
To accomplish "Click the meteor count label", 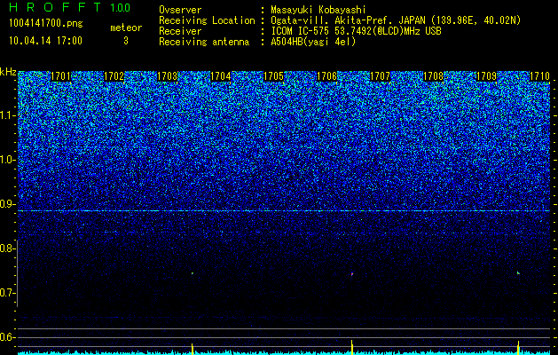I will pyautogui.click(x=126, y=28).
